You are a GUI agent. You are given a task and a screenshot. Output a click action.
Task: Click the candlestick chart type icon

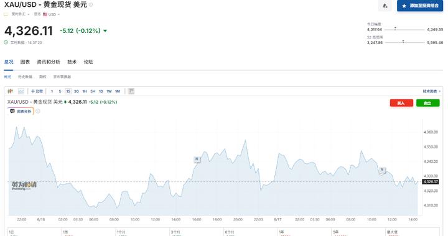11,91
